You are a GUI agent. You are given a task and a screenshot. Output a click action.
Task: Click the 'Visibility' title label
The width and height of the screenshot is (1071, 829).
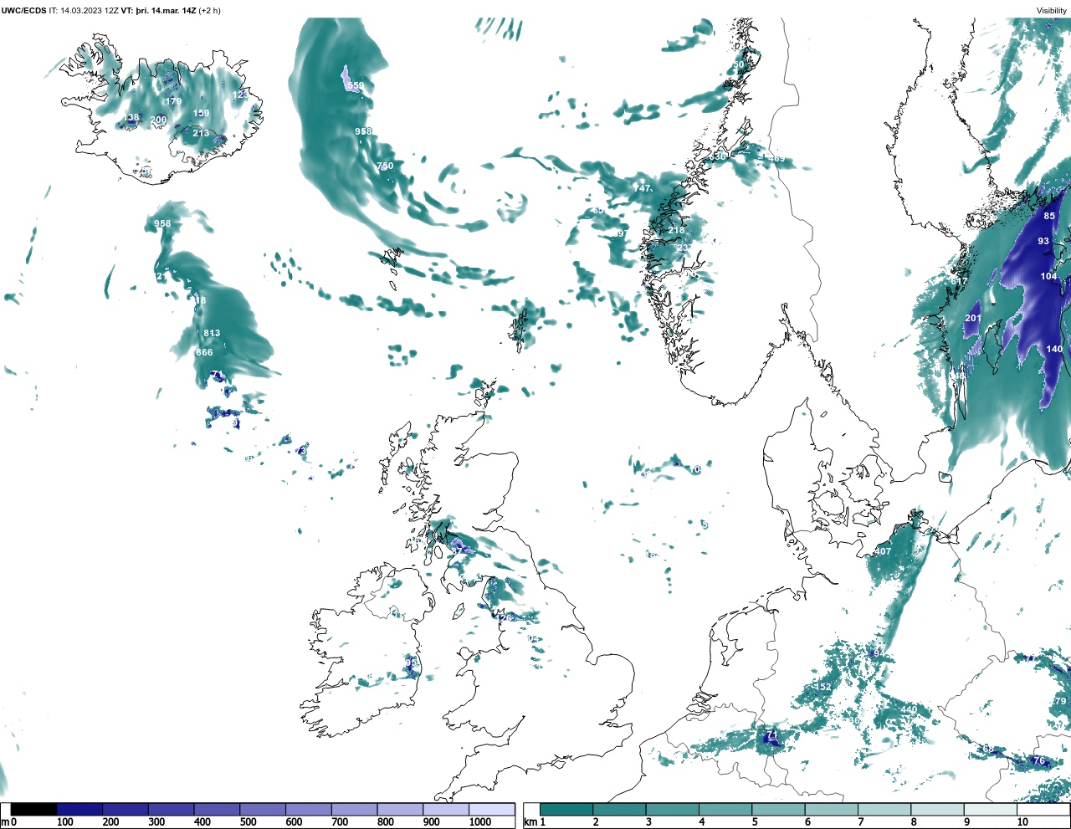[x=1052, y=11]
